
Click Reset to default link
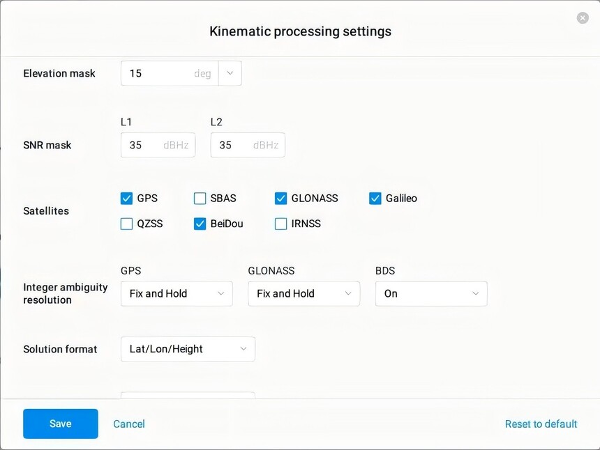541,424
